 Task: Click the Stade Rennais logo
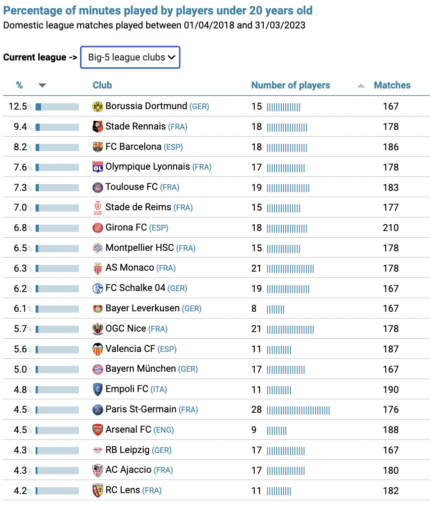tap(97, 127)
